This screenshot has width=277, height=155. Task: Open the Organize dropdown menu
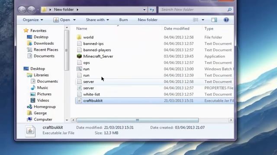pyautogui.click(x=33, y=20)
